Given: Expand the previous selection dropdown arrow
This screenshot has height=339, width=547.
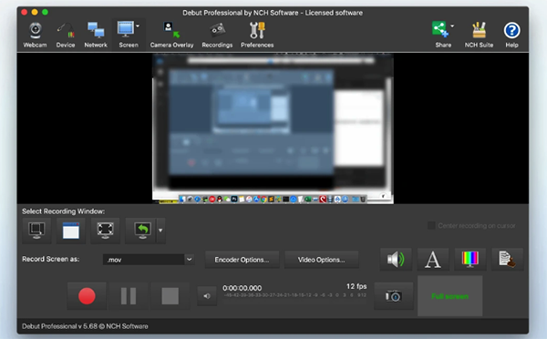Looking at the screenshot, I should (160, 231).
